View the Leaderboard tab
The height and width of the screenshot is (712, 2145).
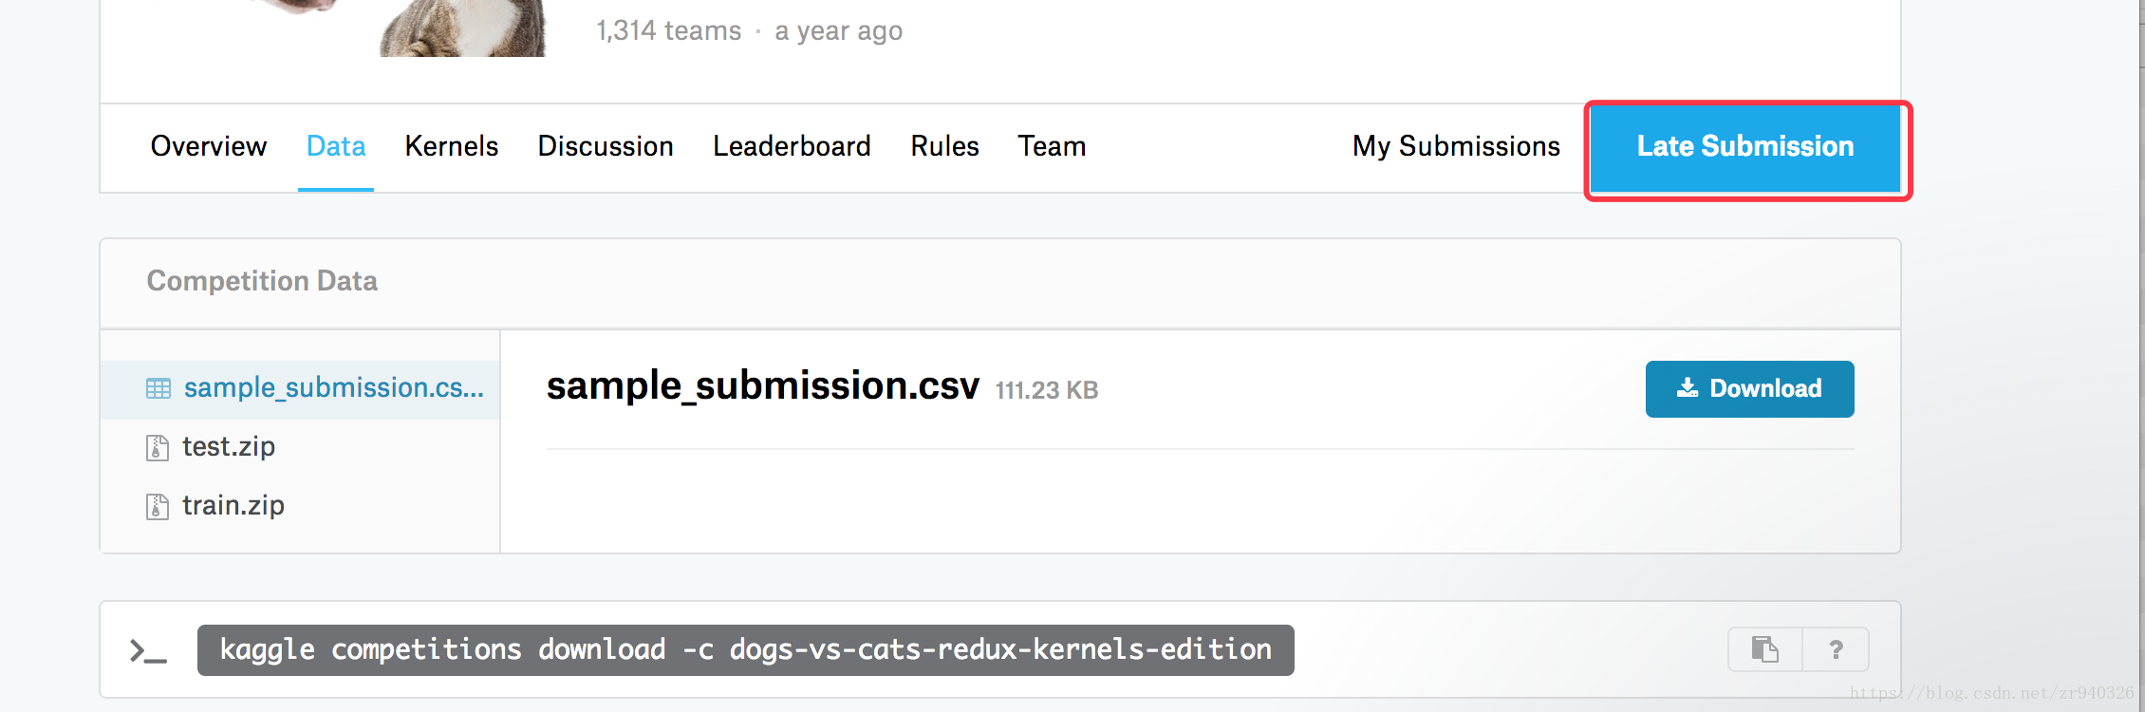tap(792, 146)
